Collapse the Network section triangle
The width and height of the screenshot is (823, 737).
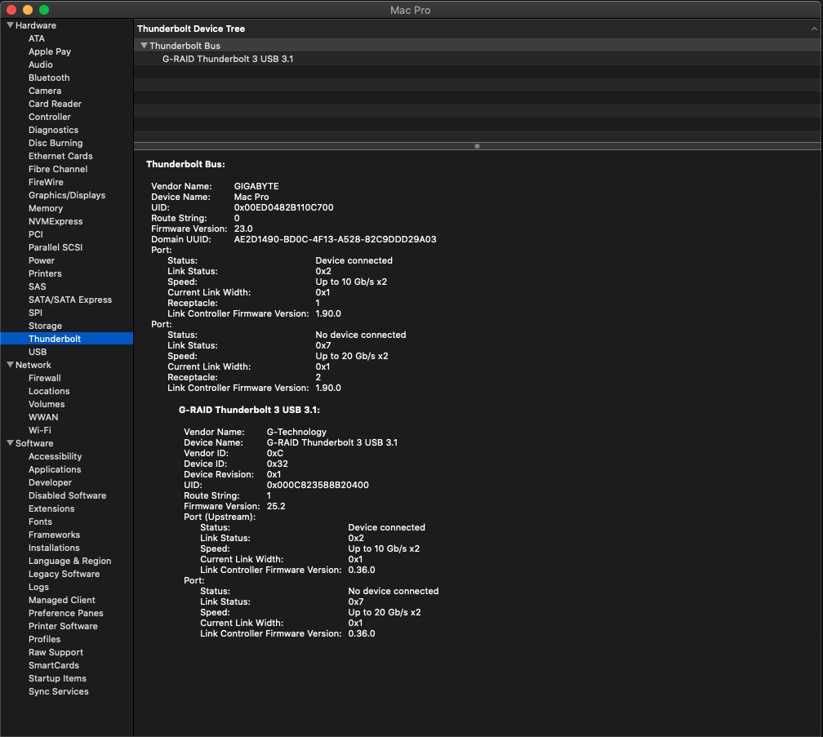pyautogui.click(x=10, y=365)
